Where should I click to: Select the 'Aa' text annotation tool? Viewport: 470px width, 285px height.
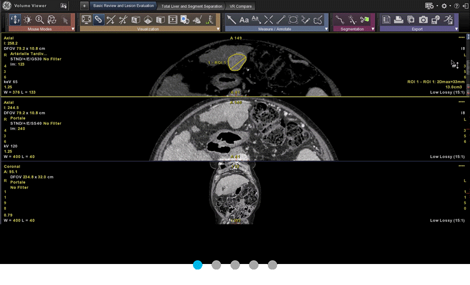[x=243, y=20]
